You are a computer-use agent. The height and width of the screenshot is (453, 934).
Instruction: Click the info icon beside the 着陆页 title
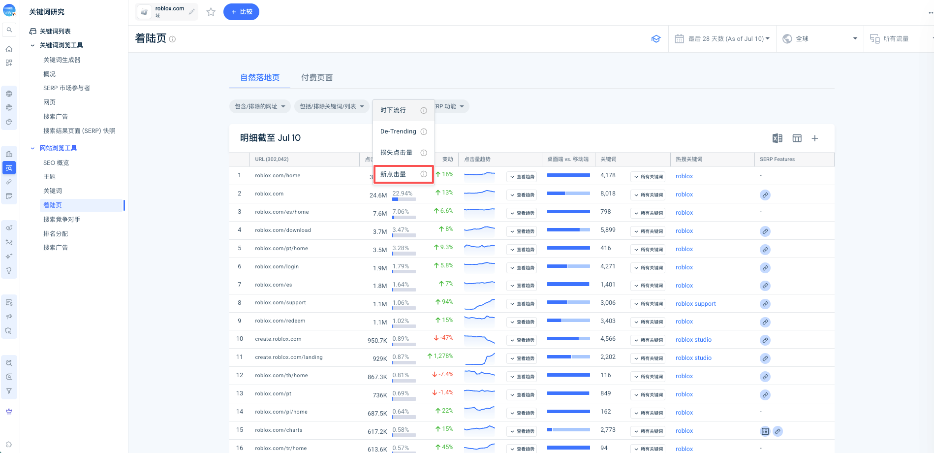pos(173,39)
